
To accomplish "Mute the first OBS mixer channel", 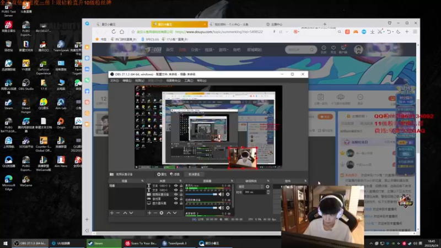I will pyautogui.click(x=222, y=195).
